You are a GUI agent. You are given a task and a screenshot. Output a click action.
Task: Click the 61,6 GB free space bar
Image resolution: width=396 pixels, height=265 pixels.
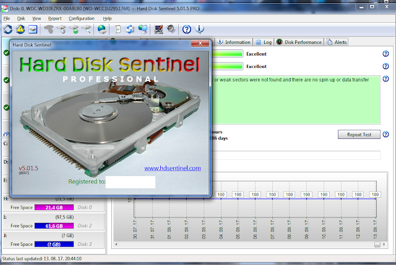point(54,226)
